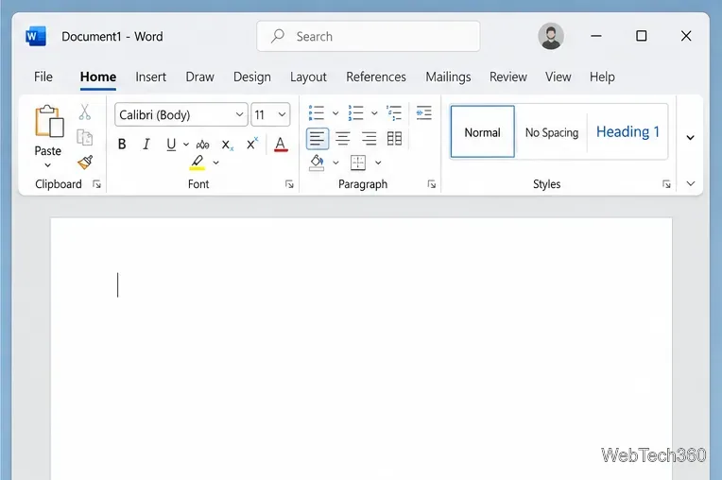Click the Search box in title bar
The width and height of the screenshot is (722, 480).
(369, 36)
